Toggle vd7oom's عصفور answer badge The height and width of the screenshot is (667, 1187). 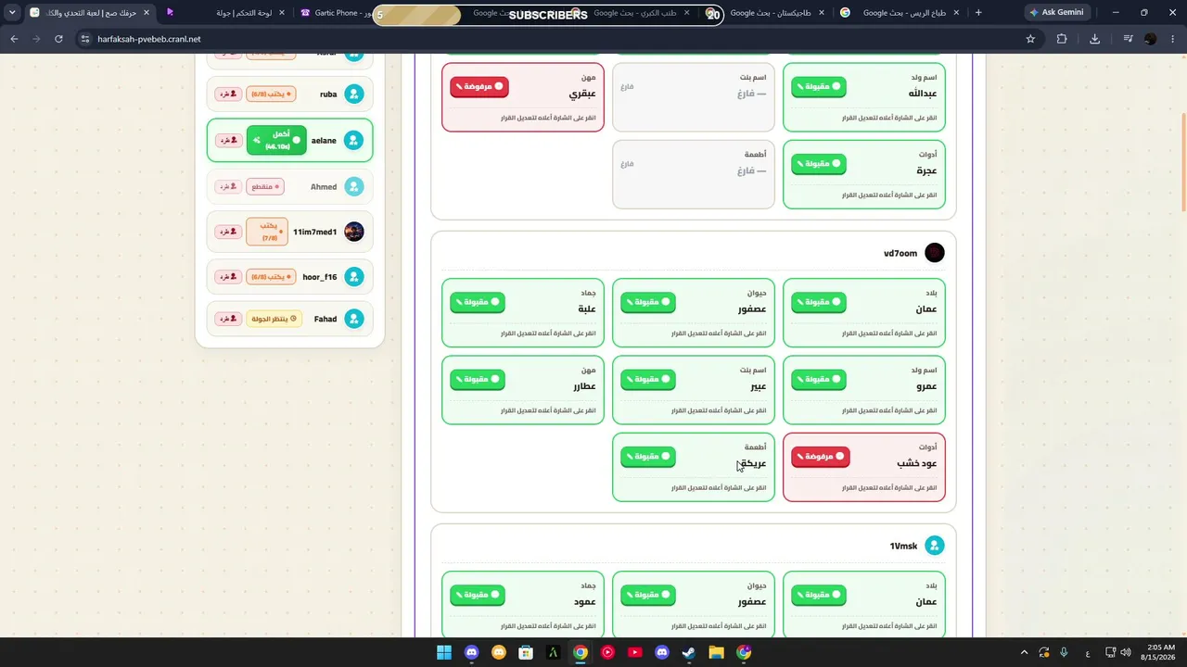[x=647, y=302]
